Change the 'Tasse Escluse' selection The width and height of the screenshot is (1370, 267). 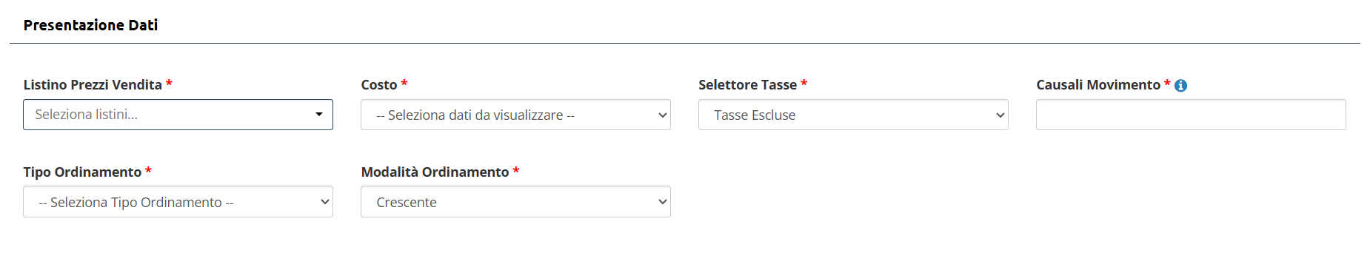point(853,115)
